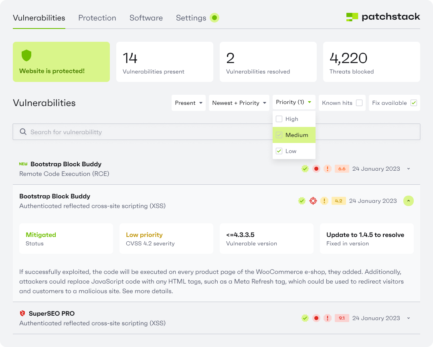Open the Software tab

[x=146, y=18]
